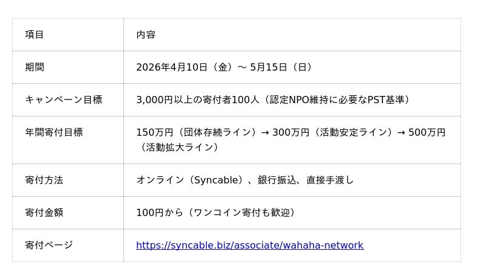This screenshot has height=280, width=484.
Task: Click the 150万円（団体存続ライン） text
Action: coord(196,132)
